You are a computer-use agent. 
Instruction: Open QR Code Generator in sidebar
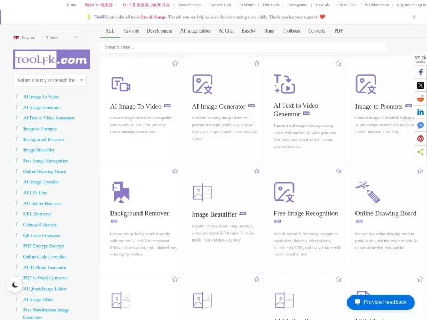coord(42,235)
